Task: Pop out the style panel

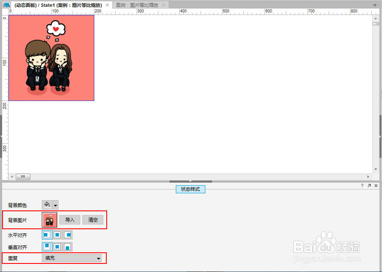Action: point(369,186)
